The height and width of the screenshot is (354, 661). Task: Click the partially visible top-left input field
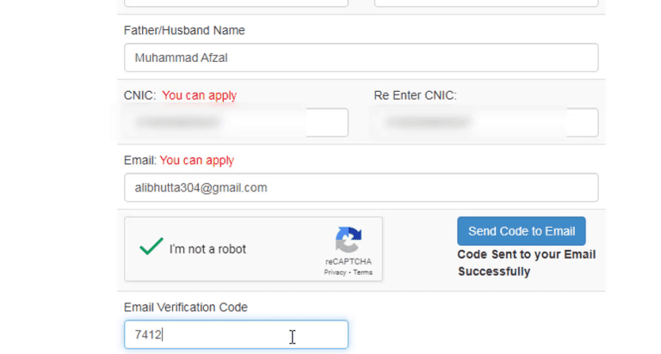pyautogui.click(x=236, y=3)
